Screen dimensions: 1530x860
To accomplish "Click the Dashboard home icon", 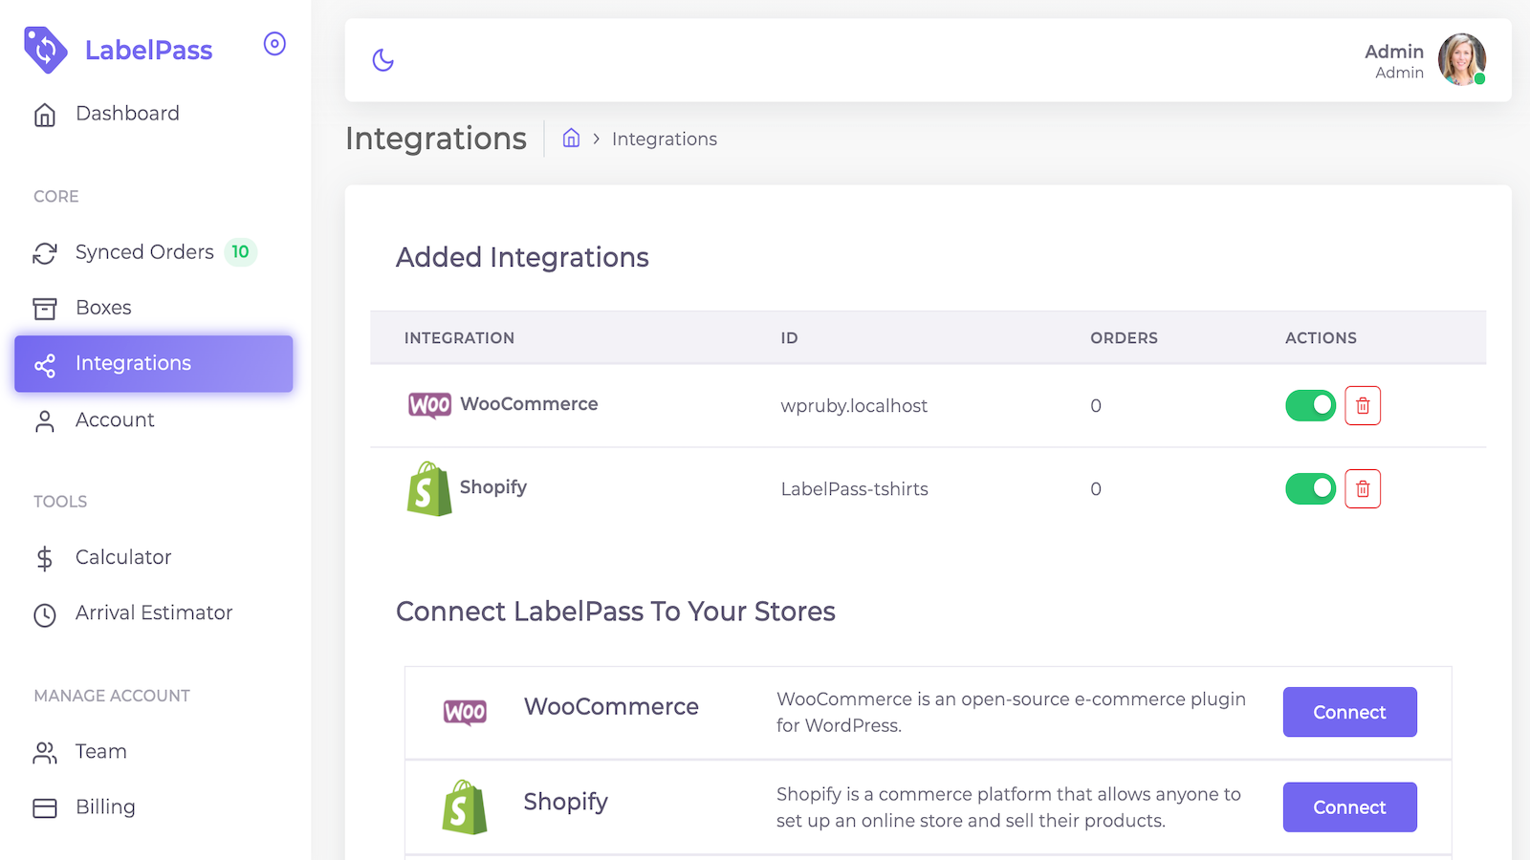I will (x=45, y=115).
